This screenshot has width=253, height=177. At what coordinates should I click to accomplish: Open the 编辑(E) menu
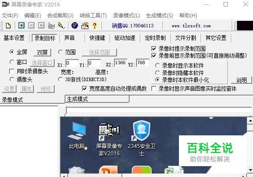(x=32, y=16)
